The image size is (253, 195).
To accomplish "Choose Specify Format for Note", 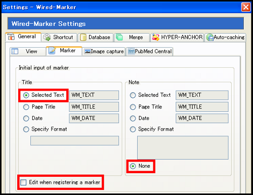I will [x=133, y=129].
